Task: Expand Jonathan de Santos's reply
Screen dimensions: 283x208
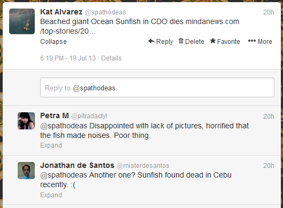Action: [51, 195]
